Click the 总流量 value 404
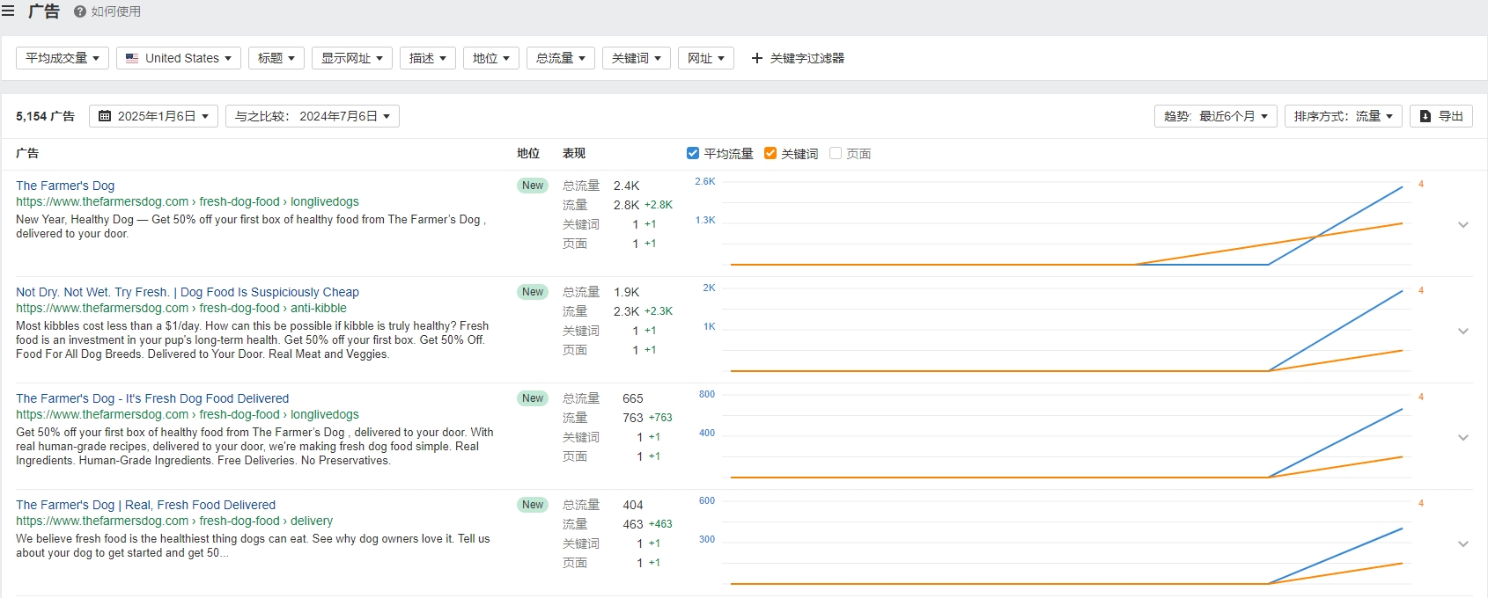Image resolution: width=1488 pixels, height=598 pixels. [x=633, y=505]
